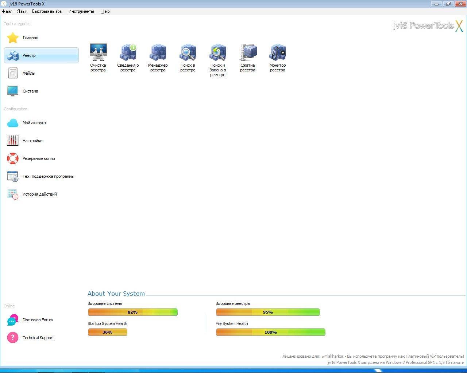Restore down the window
Viewport: 467px width, 373px height.
448,4
